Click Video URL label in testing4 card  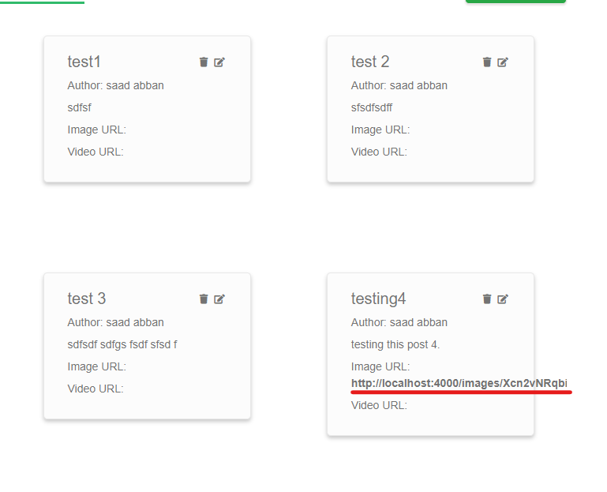coord(379,405)
